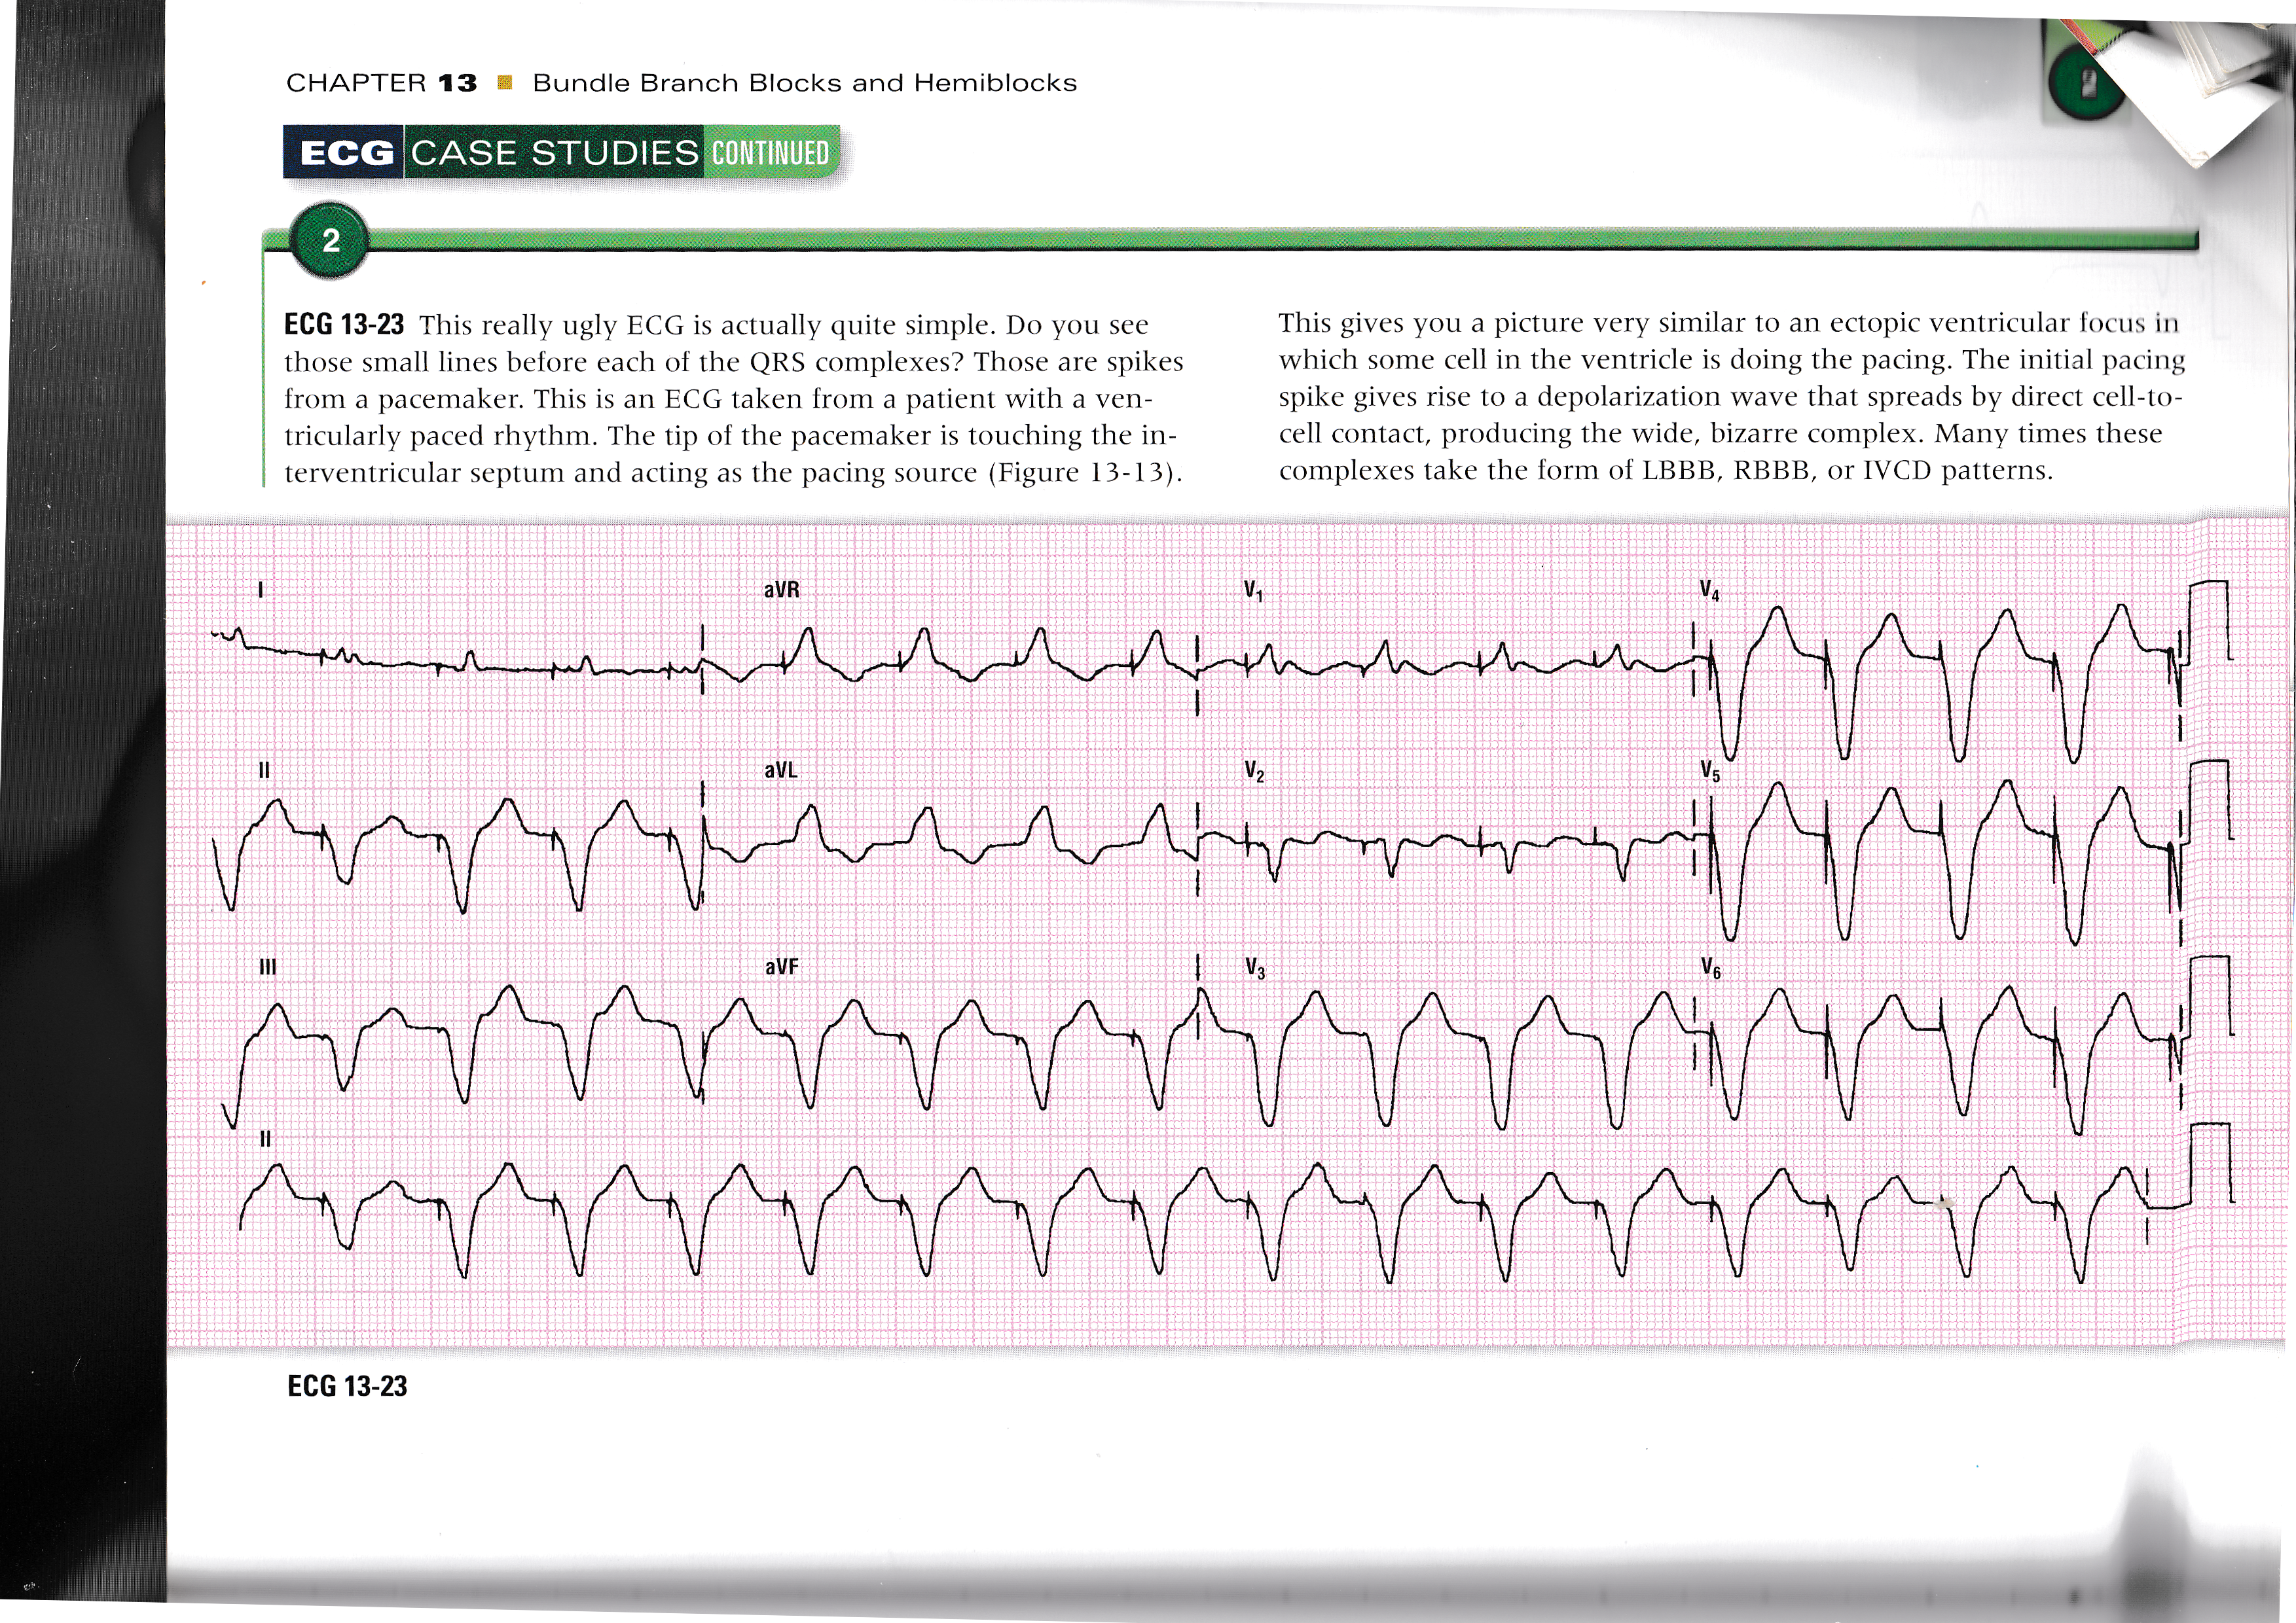2296x1623 pixels.
Task: Click the aVR lead label
Action: pos(781,590)
